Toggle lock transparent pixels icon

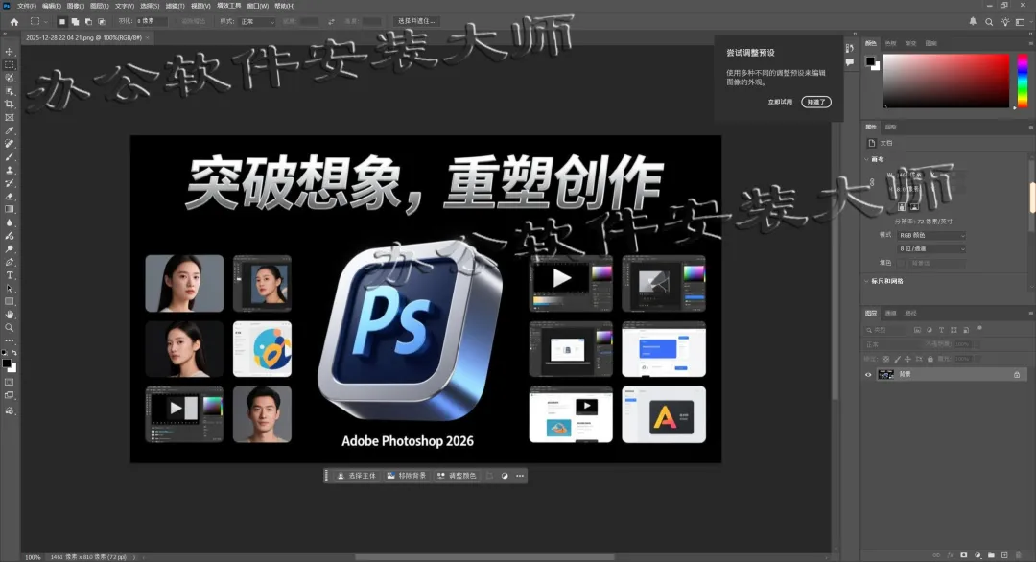886,360
